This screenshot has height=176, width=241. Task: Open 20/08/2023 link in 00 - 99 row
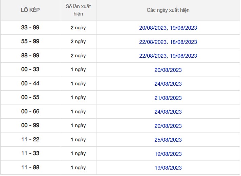tap(168, 126)
